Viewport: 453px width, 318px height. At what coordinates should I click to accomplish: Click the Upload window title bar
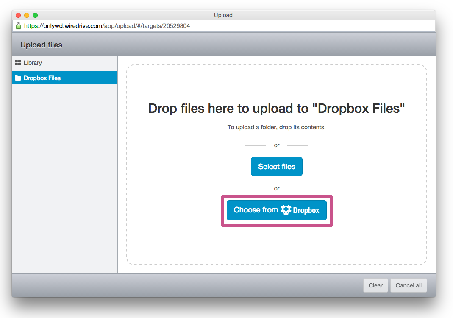[x=224, y=15]
